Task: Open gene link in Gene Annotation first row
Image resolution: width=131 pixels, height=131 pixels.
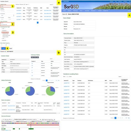Action: pos(11,106)
